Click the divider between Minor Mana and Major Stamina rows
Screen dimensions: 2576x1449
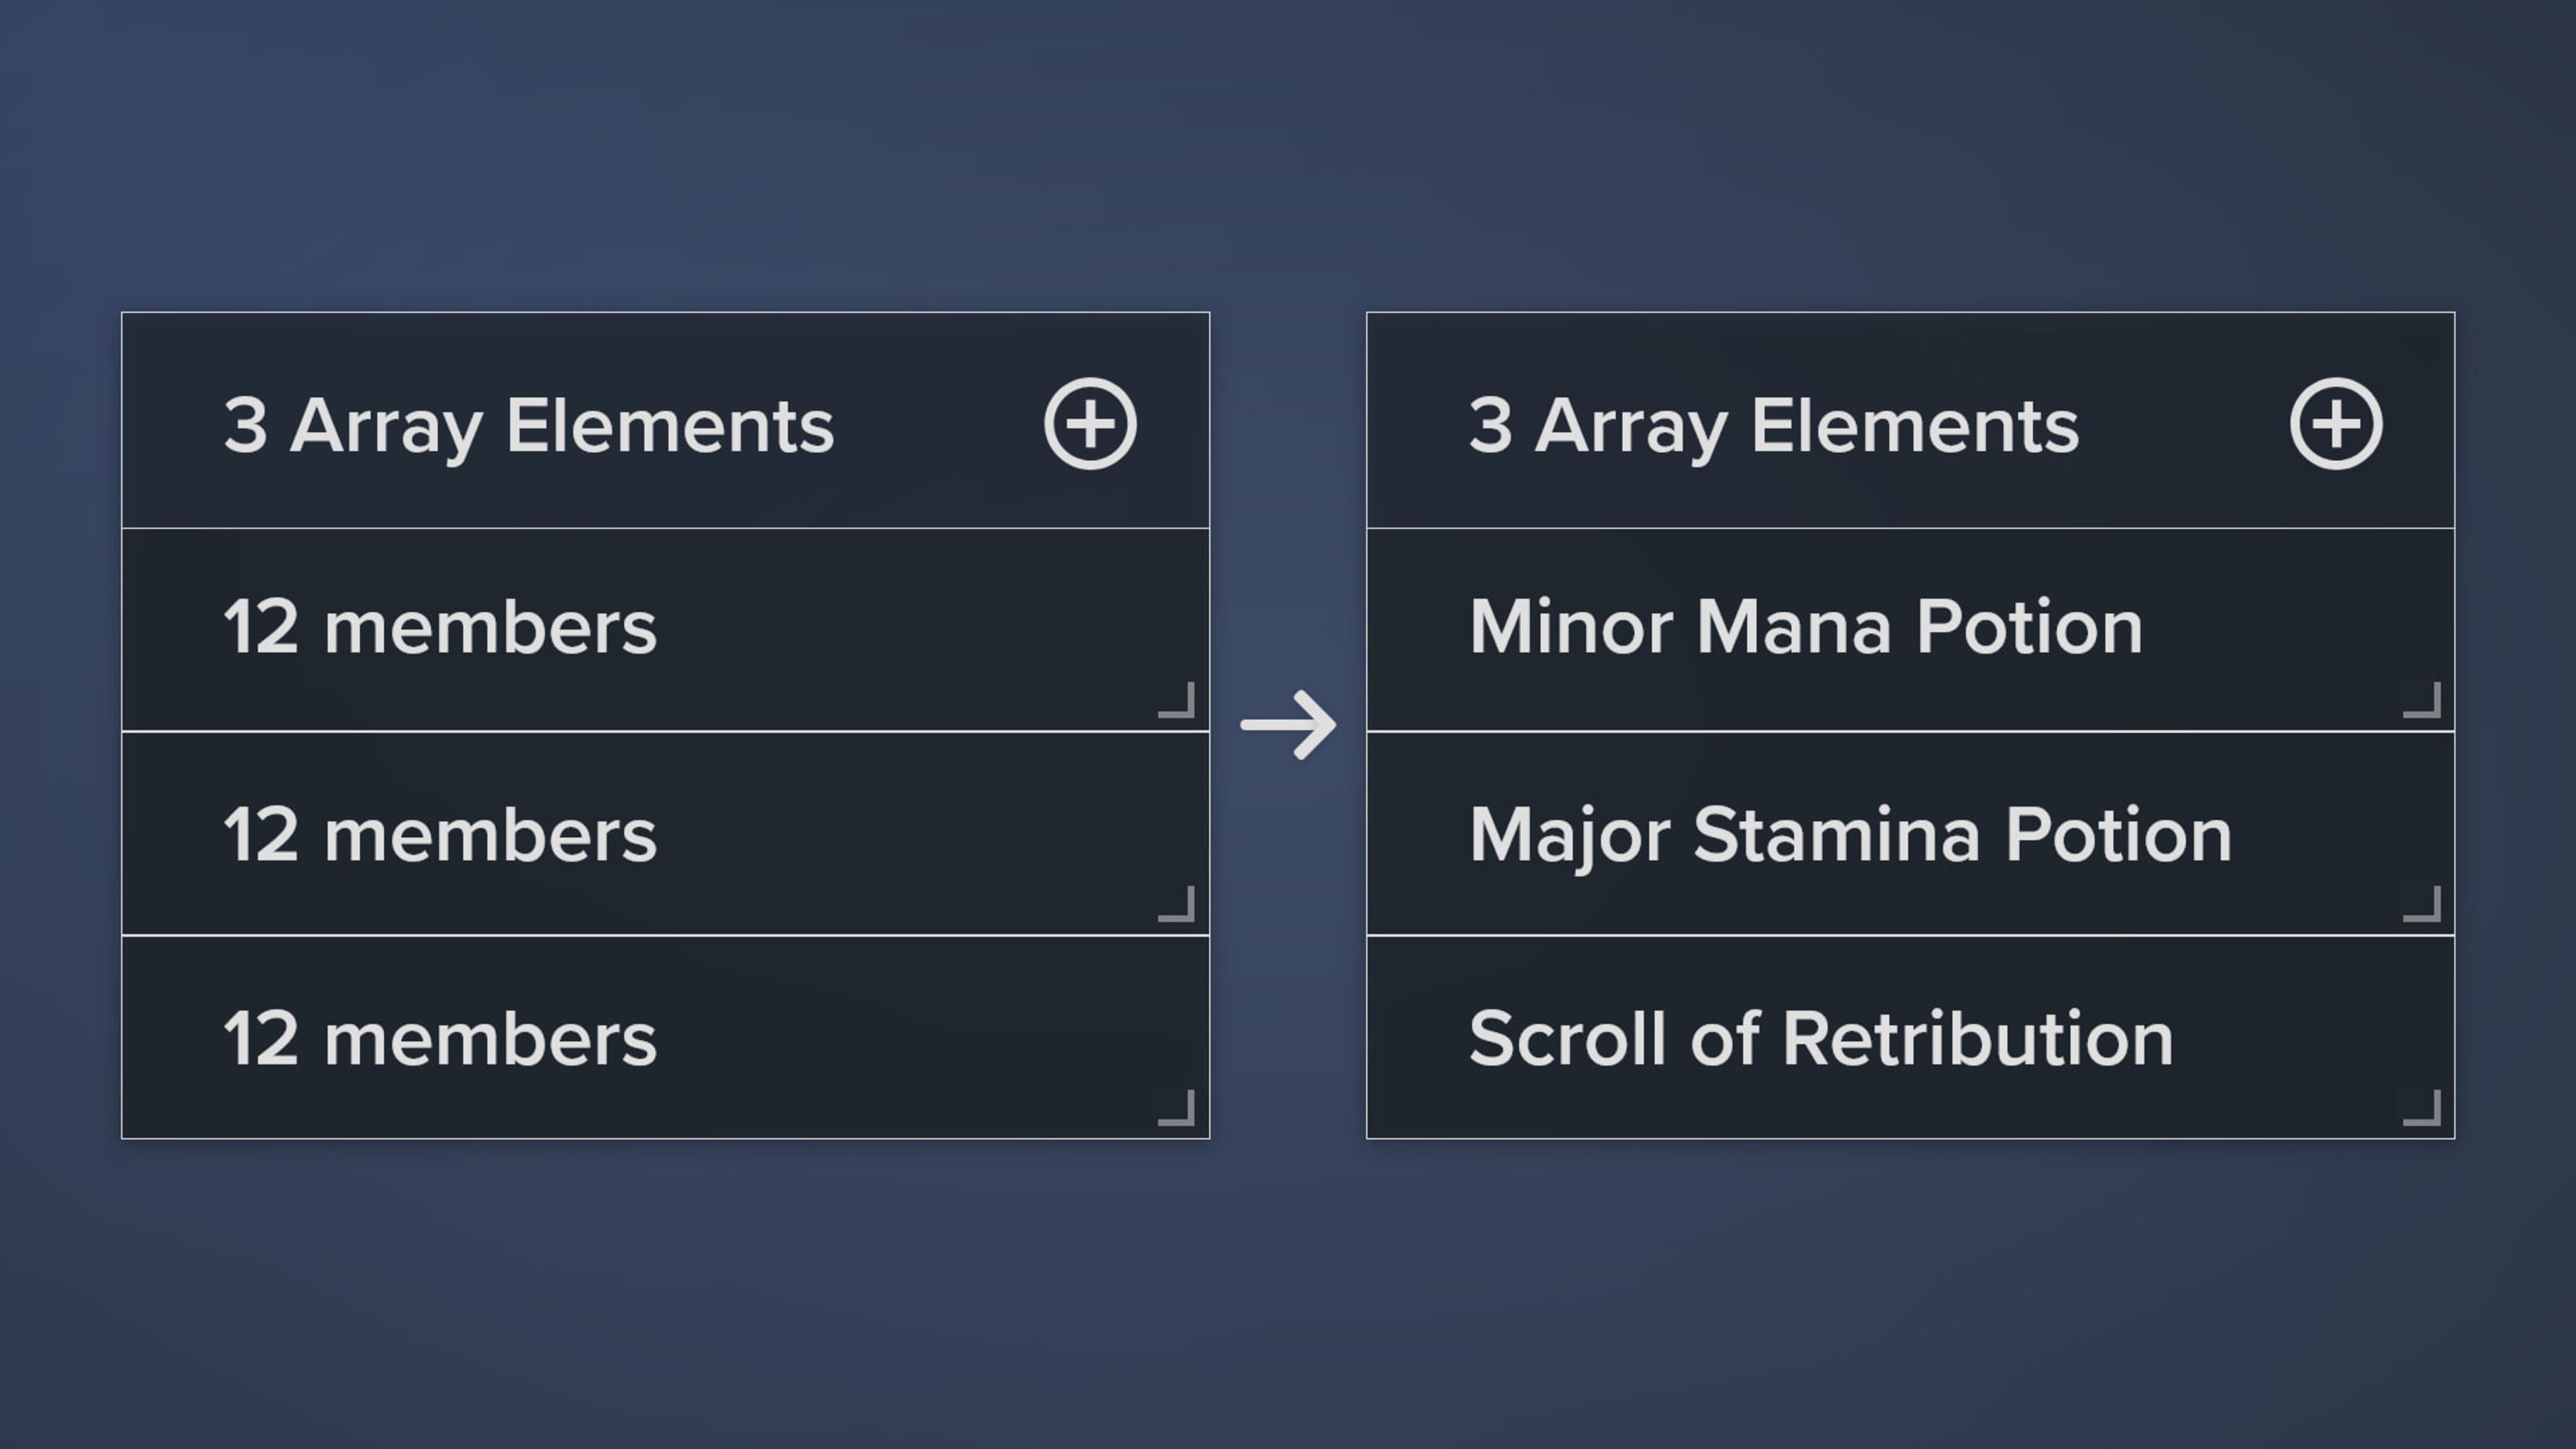(1910, 732)
